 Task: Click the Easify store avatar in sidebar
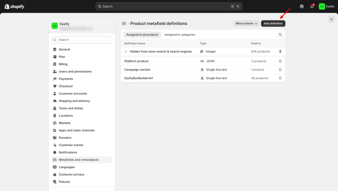[55, 26]
